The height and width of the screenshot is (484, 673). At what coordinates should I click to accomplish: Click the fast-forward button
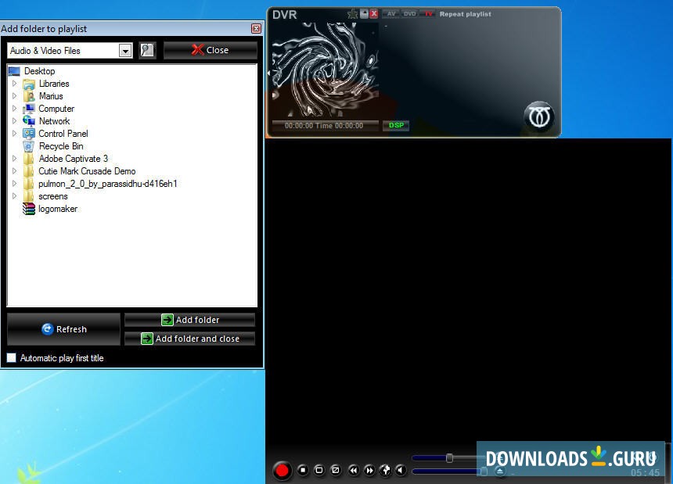369,470
